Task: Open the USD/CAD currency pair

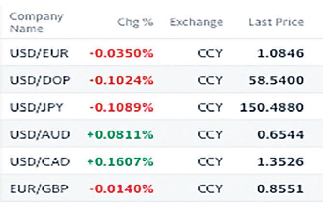Action: click(40, 161)
